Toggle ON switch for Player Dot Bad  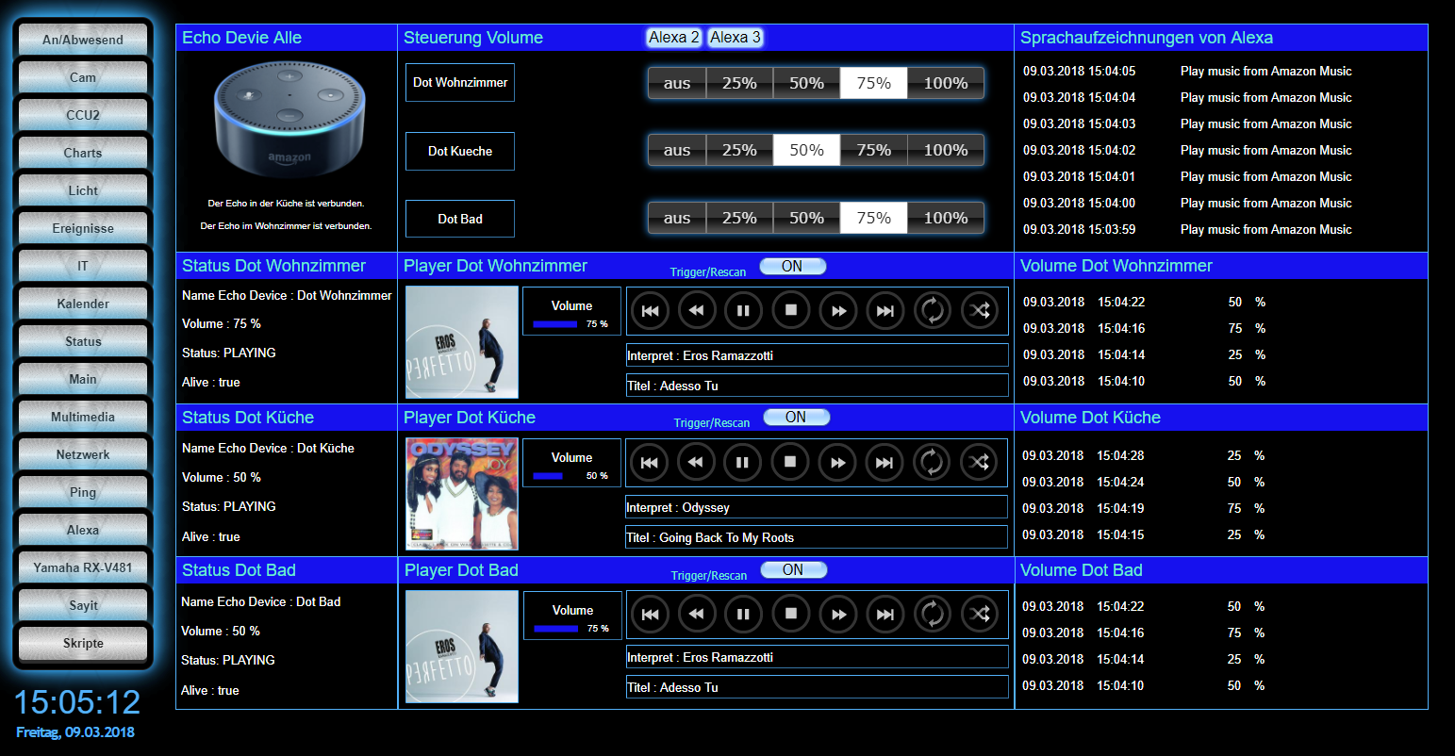(x=793, y=570)
